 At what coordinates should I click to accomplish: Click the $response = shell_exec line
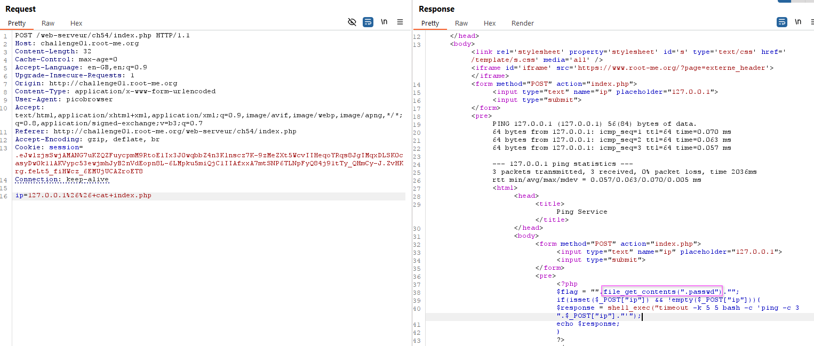(677, 308)
